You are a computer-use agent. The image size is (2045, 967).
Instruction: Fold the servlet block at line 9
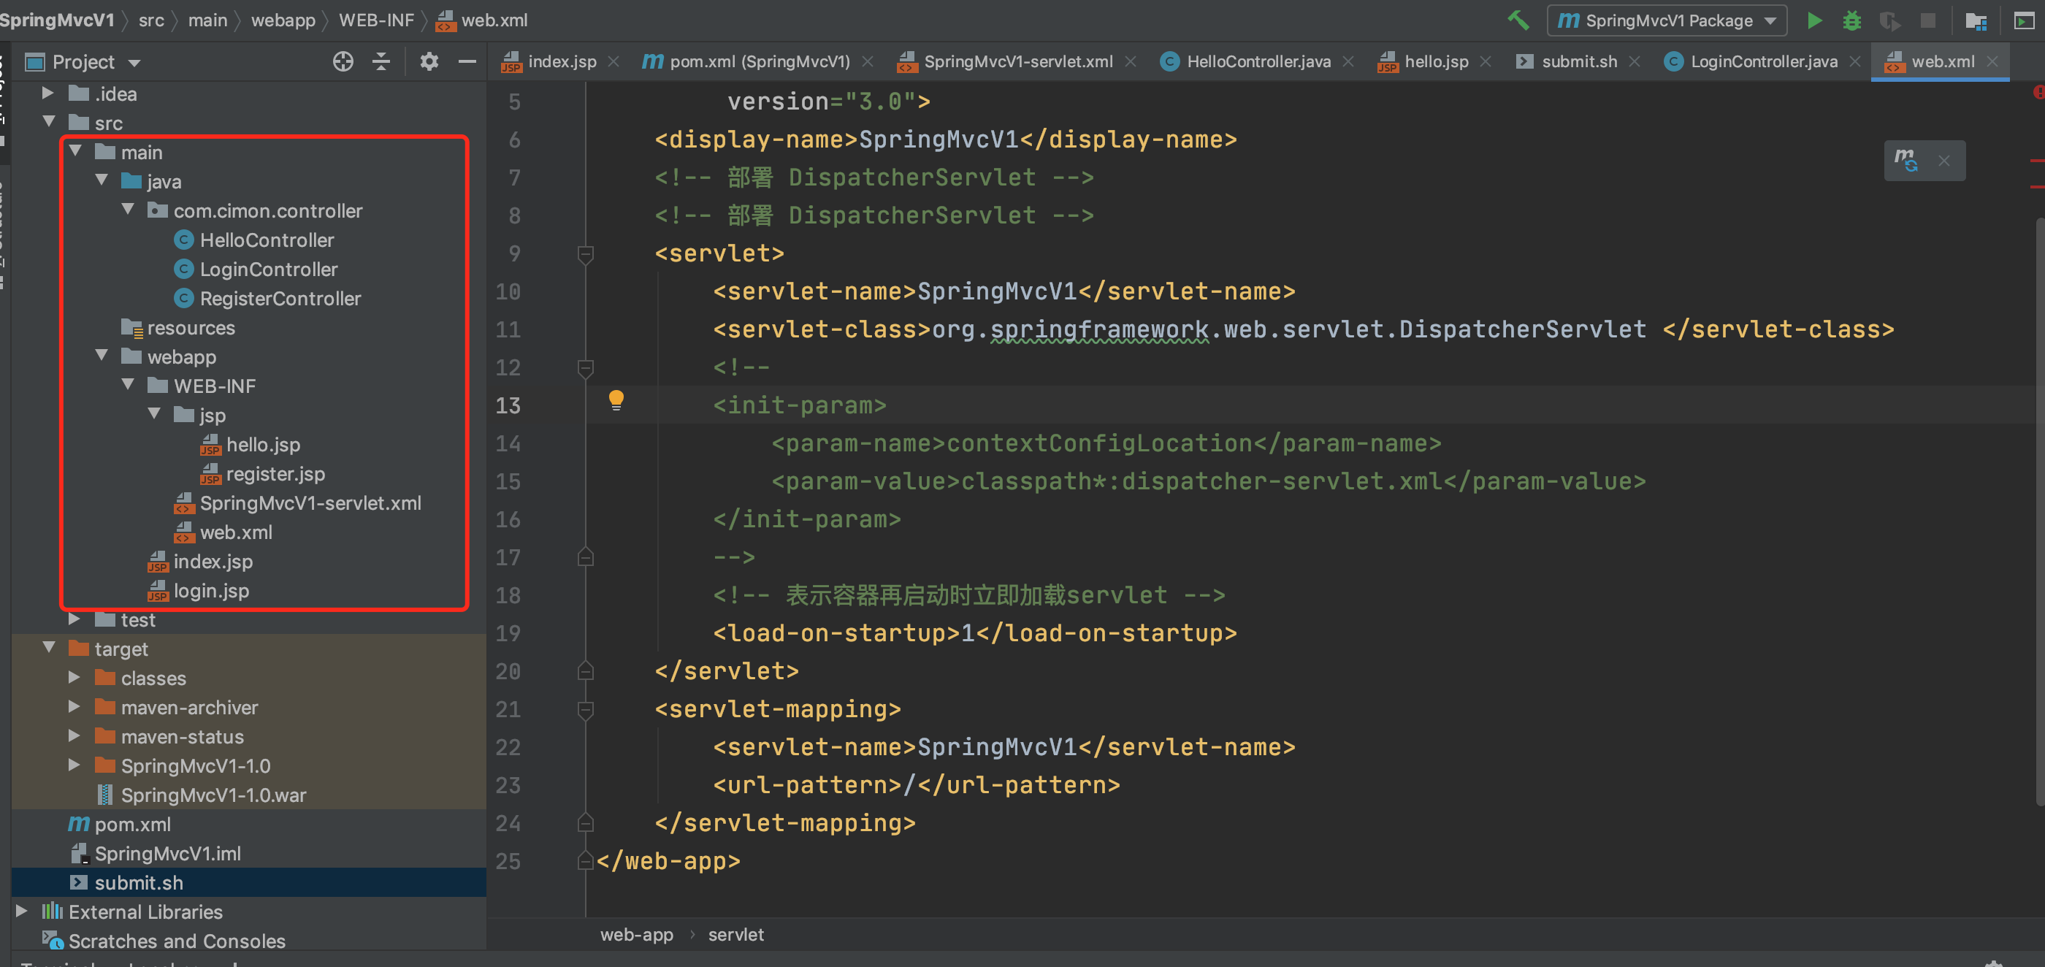(586, 254)
